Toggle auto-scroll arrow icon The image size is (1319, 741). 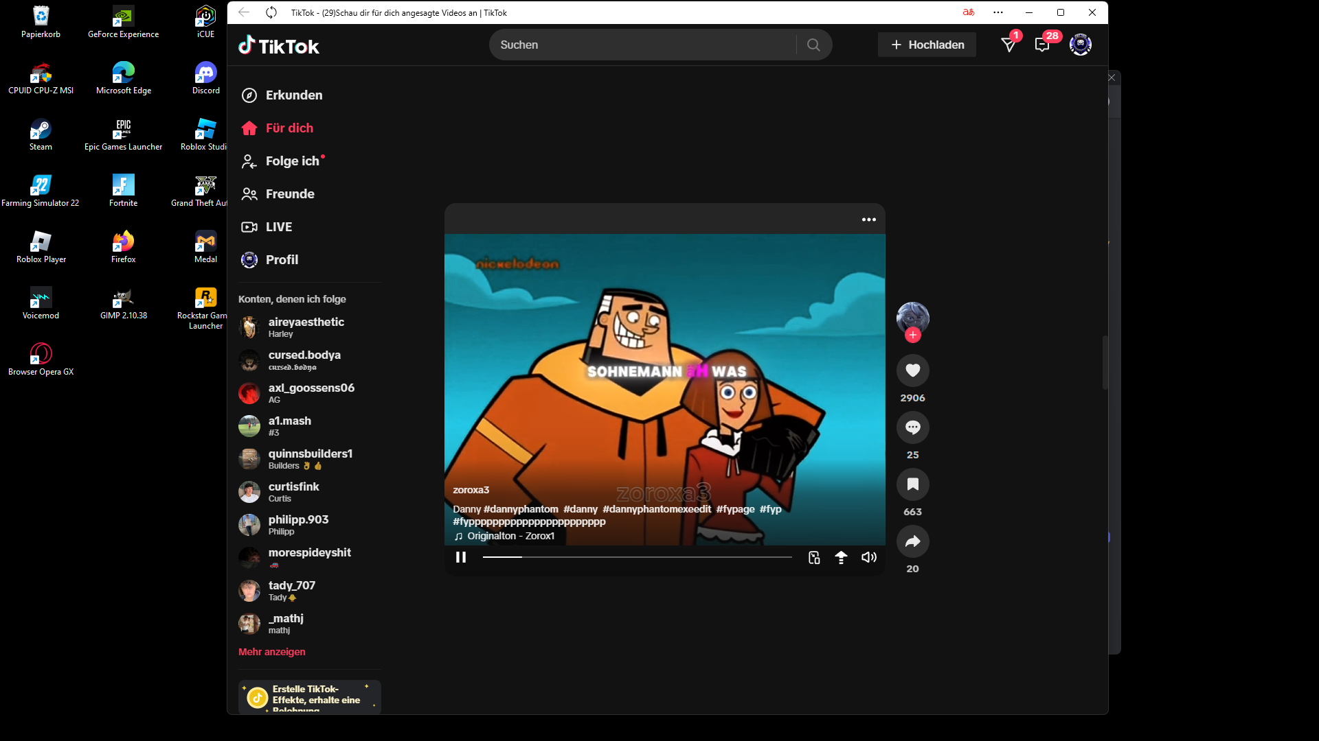[x=841, y=557]
